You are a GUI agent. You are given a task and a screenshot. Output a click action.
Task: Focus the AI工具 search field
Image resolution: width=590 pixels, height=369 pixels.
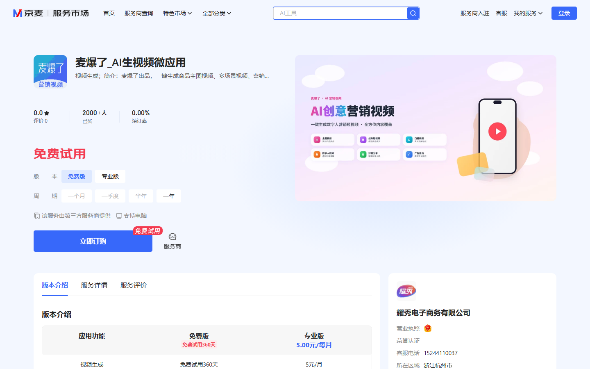pos(340,13)
